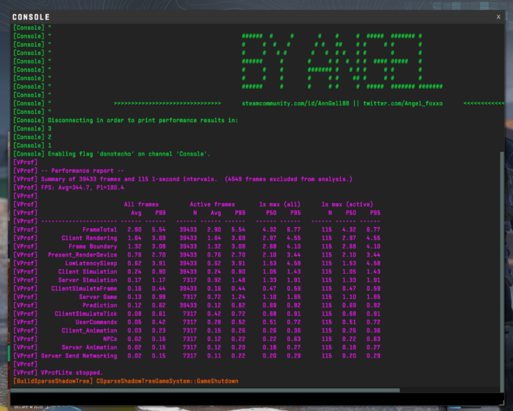Select the "Enabling flag 'donotecho'" line
This screenshot has width=513, height=411.
point(129,154)
